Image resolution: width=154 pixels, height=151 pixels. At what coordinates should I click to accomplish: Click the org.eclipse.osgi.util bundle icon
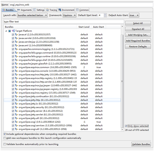pos(16,129)
